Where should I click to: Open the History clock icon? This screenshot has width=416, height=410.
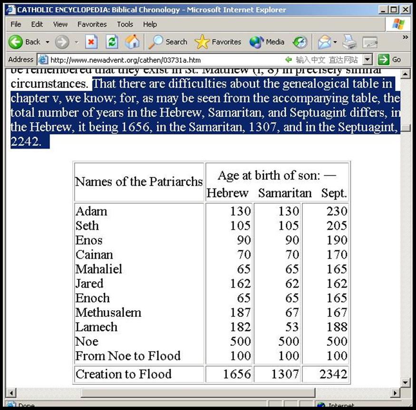coord(300,42)
